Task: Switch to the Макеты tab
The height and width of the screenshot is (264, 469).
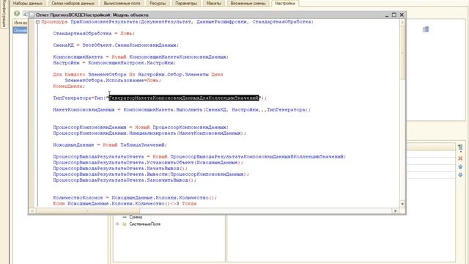Action: (x=213, y=3)
